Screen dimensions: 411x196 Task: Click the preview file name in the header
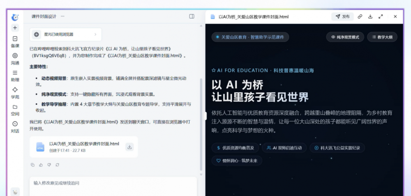pyautogui.click(x=254, y=17)
